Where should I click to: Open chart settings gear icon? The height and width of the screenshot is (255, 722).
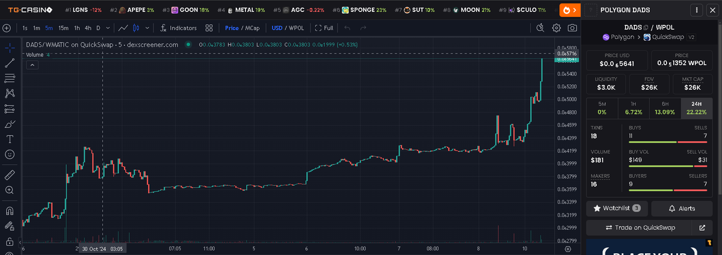[x=557, y=28]
